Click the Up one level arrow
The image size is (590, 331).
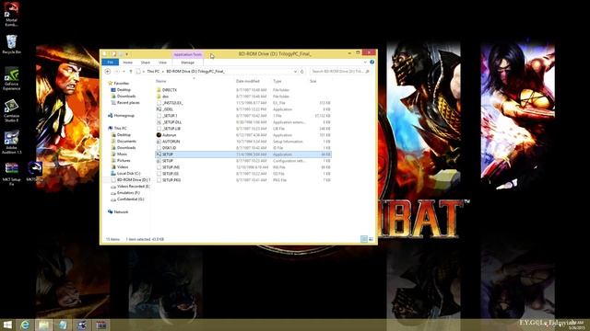(x=131, y=72)
